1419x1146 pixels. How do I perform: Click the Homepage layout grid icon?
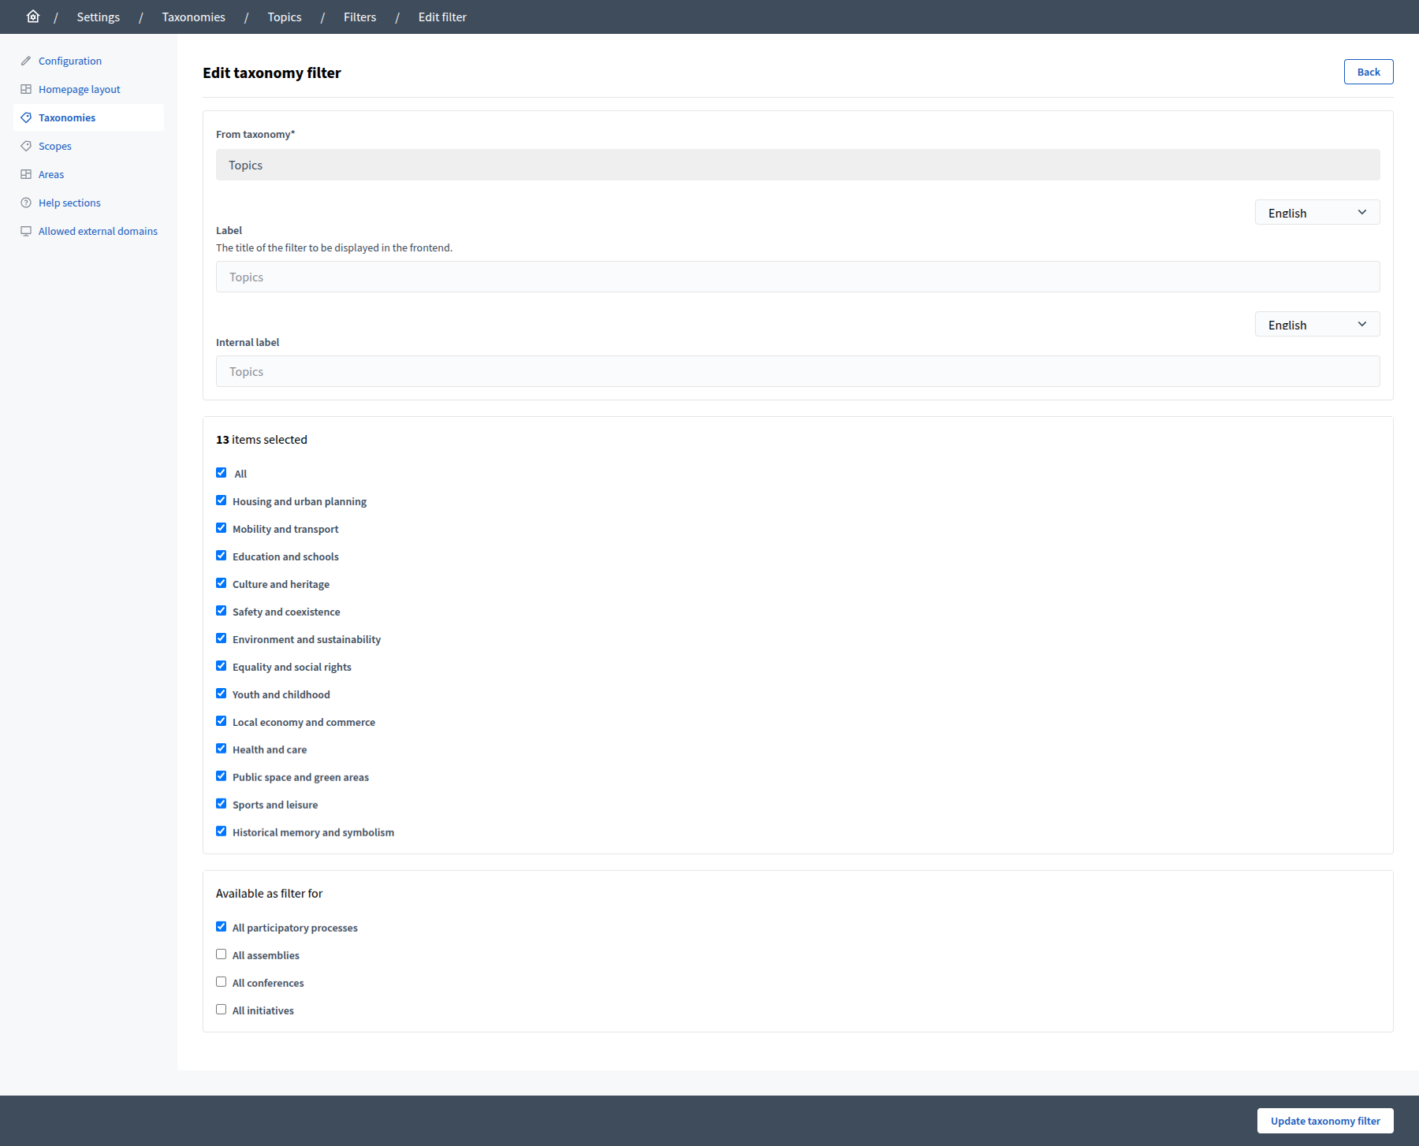(x=26, y=88)
